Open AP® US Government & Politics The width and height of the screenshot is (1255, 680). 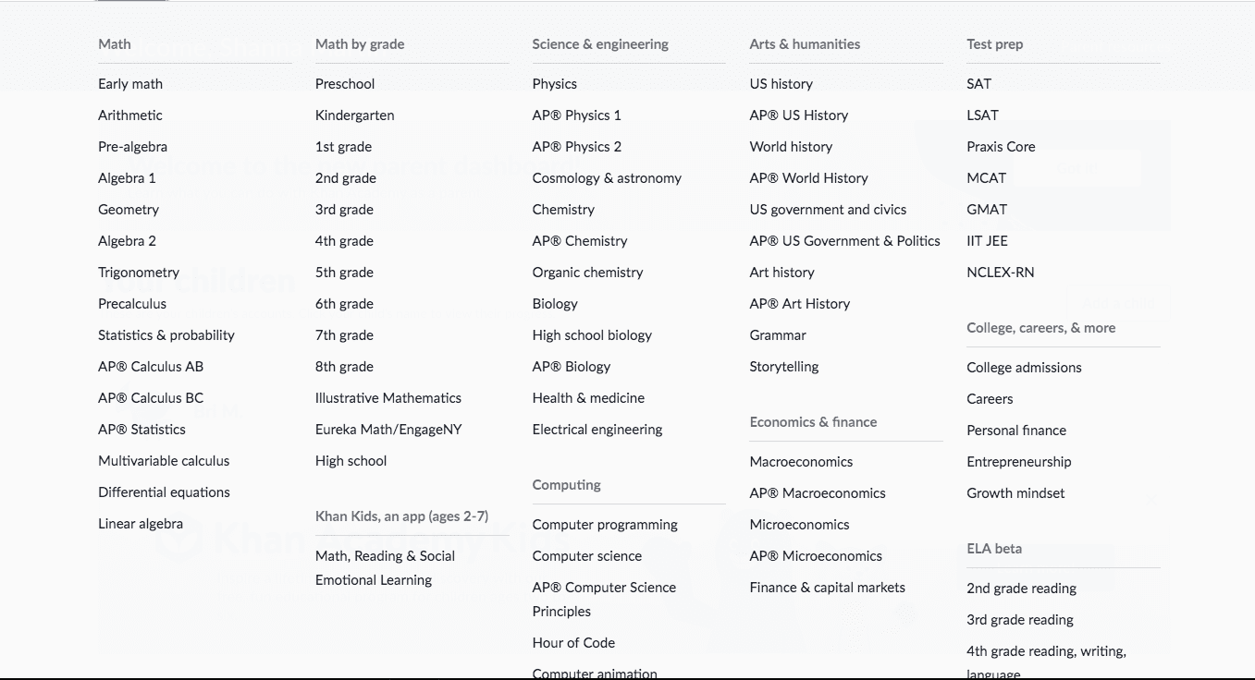pyautogui.click(x=844, y=241)
